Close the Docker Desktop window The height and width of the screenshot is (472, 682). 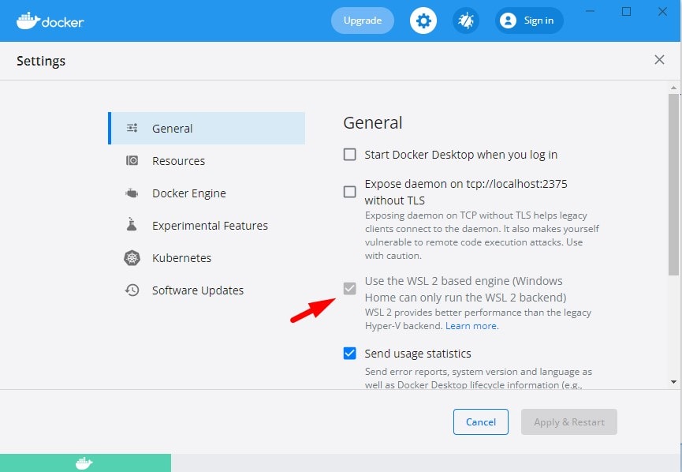click(x=662, y=11)
